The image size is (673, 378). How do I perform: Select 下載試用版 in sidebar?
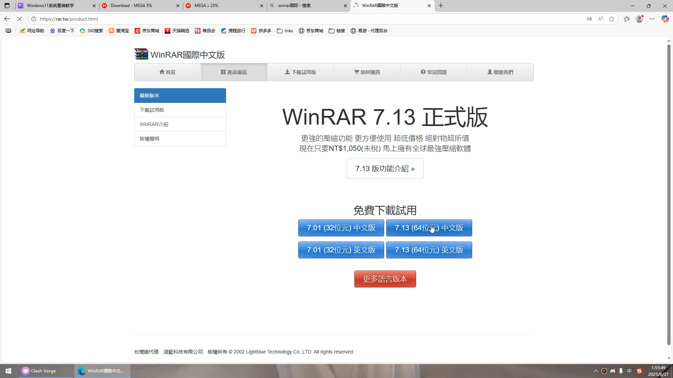[x=180, y=110]
